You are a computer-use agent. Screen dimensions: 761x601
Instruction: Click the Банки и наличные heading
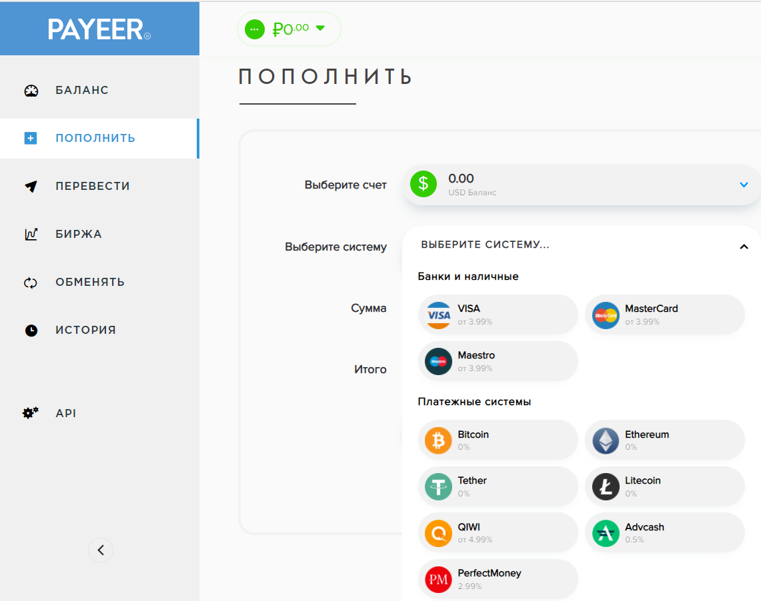(x=468, y=277)
